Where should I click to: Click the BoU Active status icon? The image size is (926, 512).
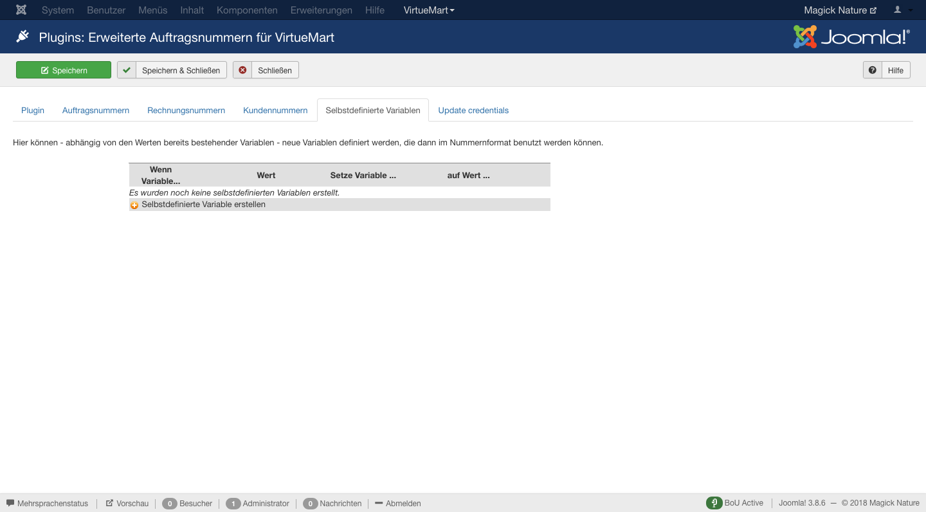pos(714,503)
